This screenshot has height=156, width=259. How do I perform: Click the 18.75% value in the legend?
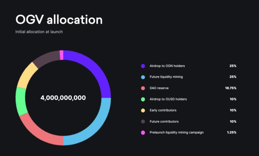pos(231,88)
